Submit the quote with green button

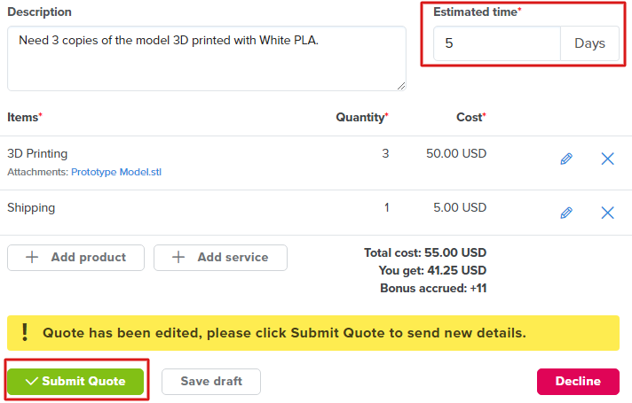75,381
